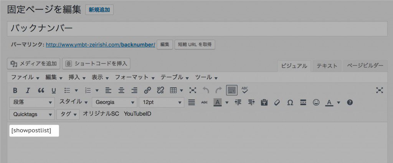Viewport: 393px width, 163px height.
Task: Open the テーブル menu
Action: [x=175, y=77]
